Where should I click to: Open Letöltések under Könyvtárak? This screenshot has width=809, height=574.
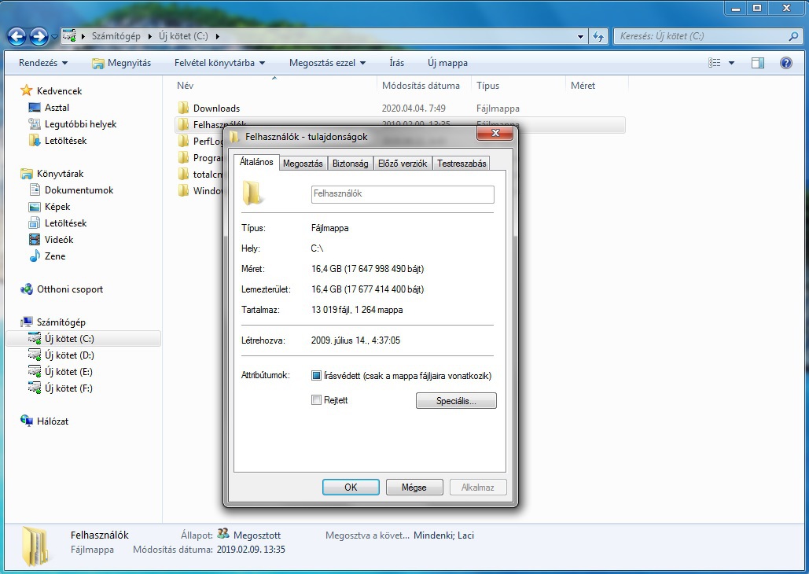65,223
